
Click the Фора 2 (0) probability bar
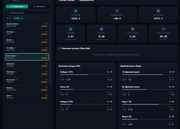pyautogui.click(x=148, y=119)
